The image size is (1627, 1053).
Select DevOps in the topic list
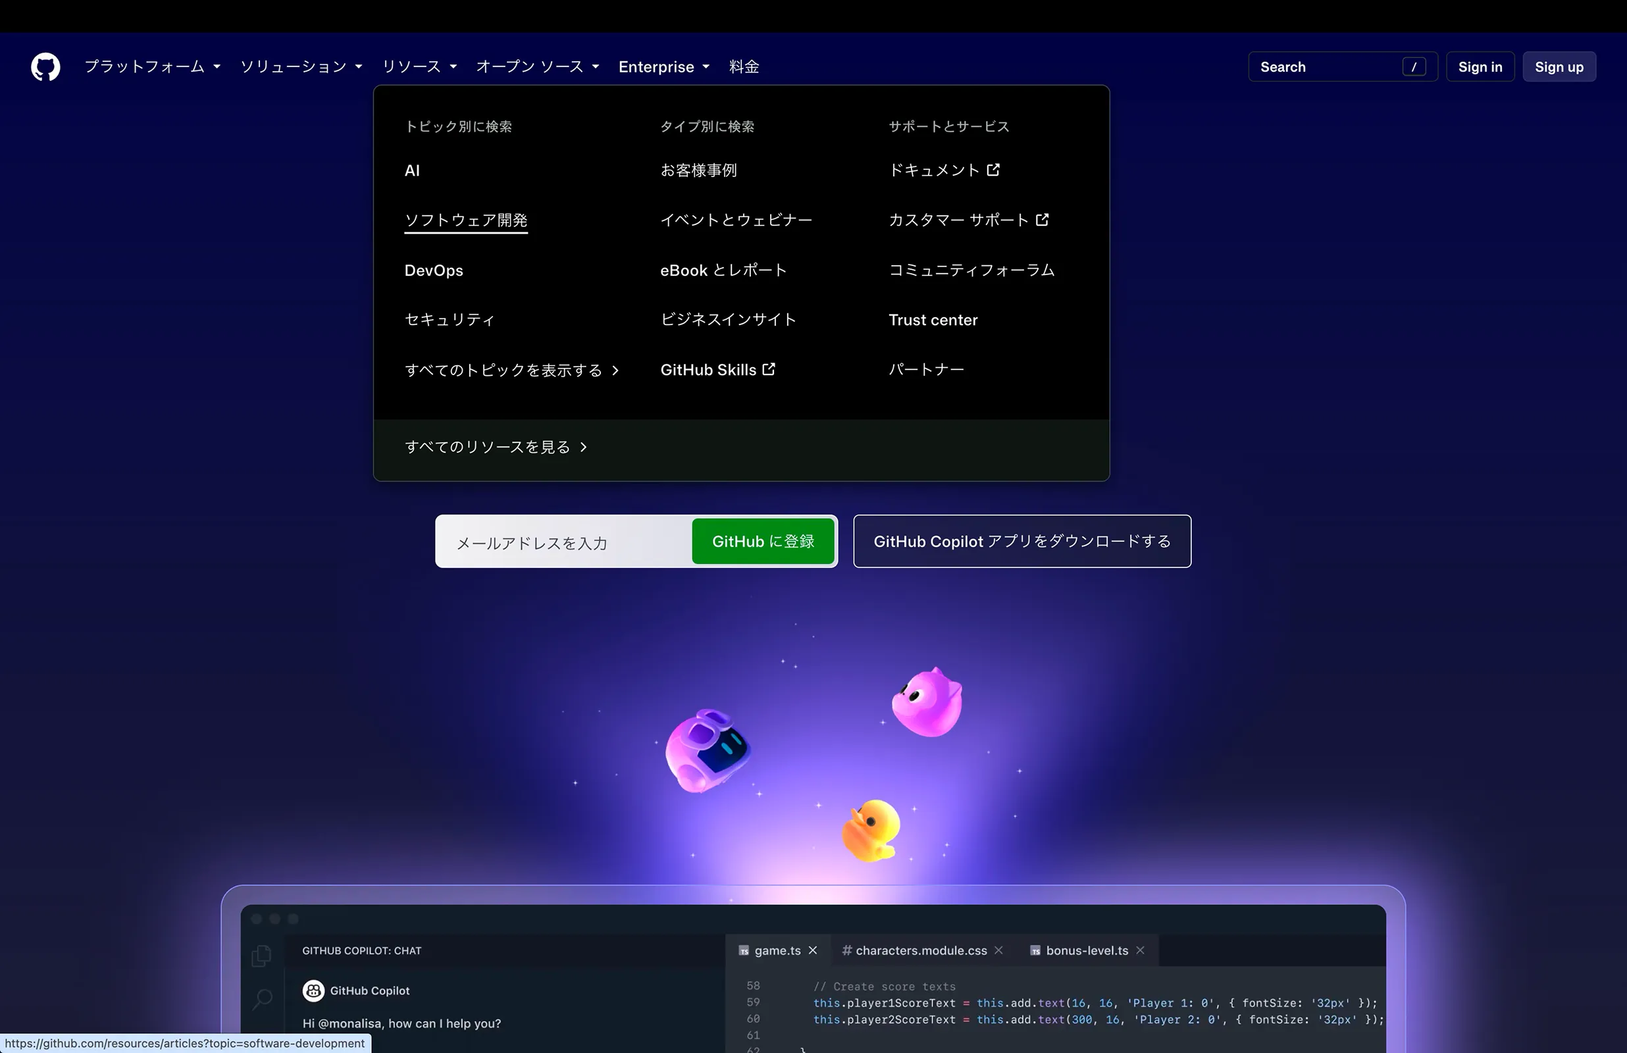click(x=434, y=270)
